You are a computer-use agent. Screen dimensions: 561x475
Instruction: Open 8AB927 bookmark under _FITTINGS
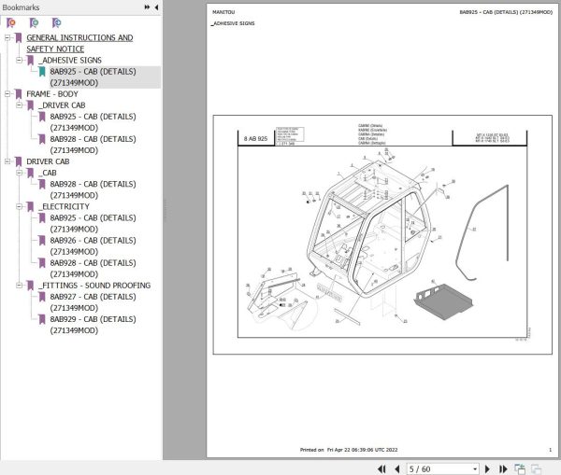(93, 302)
